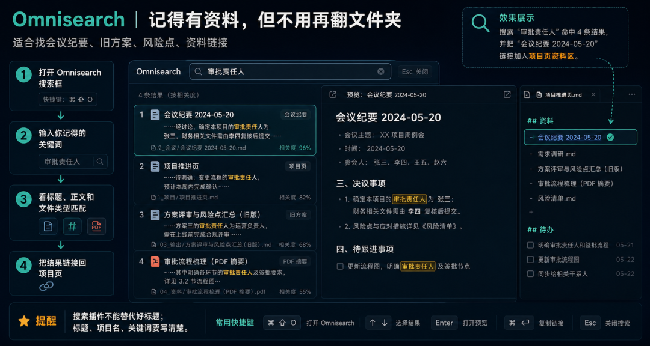Click the PDF file type icon in step 3

tap(96, 226)
